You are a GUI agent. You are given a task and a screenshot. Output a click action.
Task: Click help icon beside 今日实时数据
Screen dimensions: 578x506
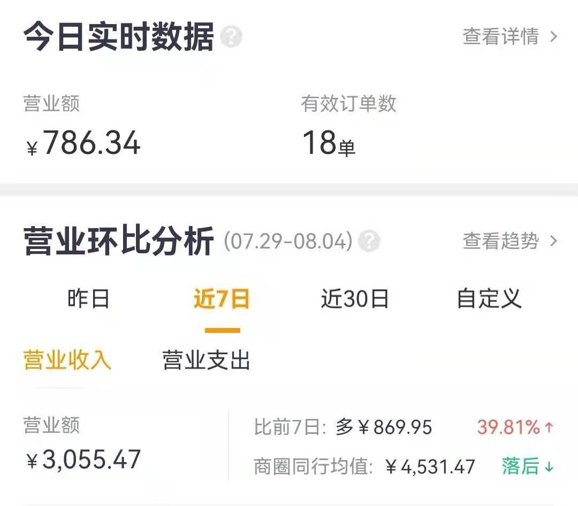point(231,37)
